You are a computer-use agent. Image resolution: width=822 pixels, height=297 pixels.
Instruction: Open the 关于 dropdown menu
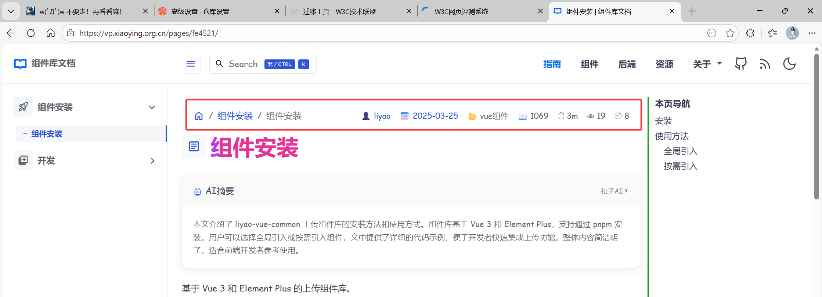707,64
